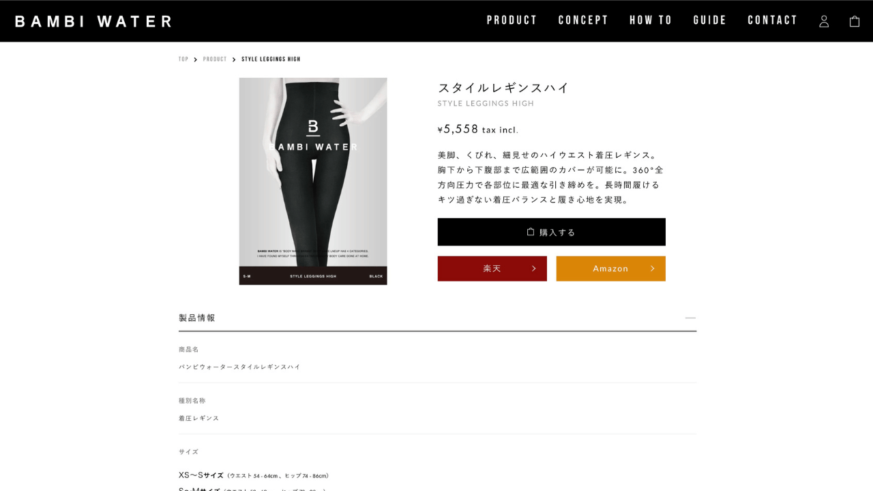Collapse the 製品情報 section with minus icon
The image size is (873, 491).
pyautogui.click(x=691, y=318)
